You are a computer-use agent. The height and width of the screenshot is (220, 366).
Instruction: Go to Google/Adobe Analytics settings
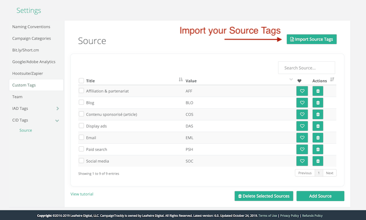point(34,62)
